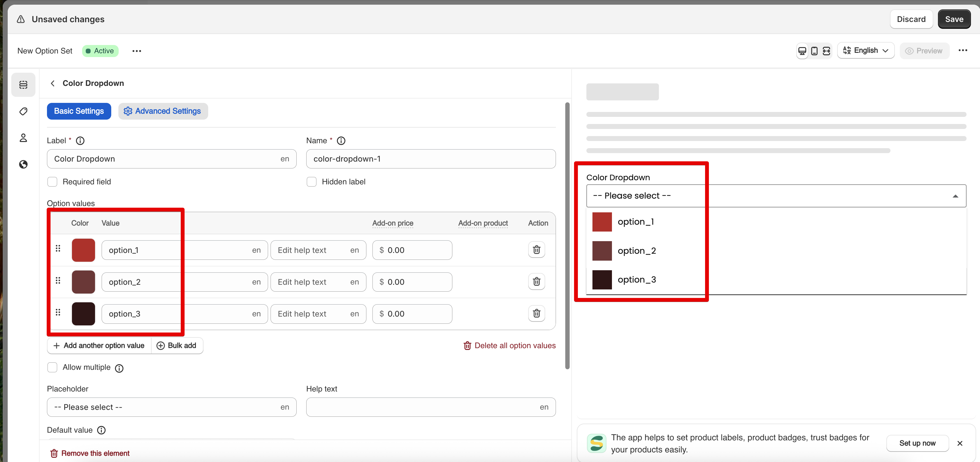Delete option_2 with trash icon
The width and height of the screenshot is (980, 462).
click(536, 281)
